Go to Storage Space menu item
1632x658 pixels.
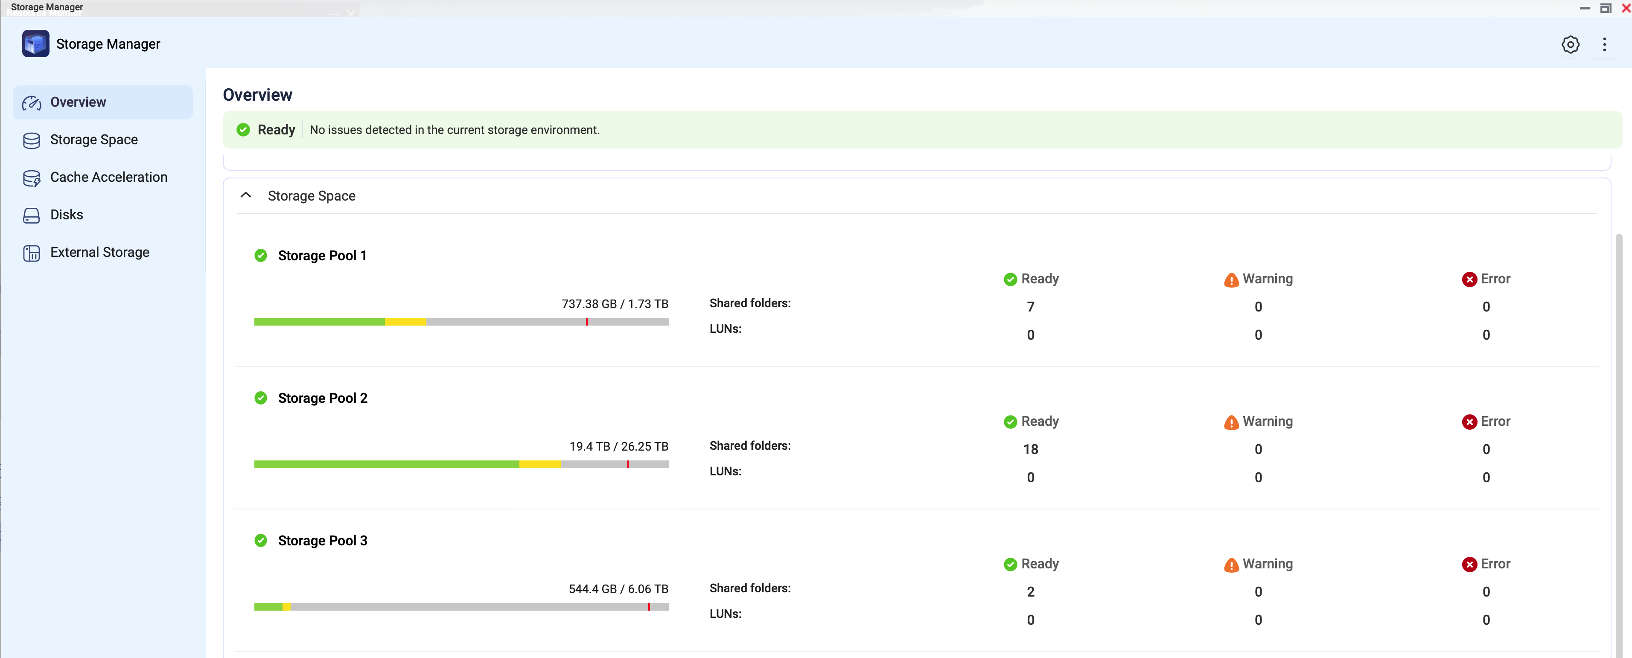tap(94, 140)
